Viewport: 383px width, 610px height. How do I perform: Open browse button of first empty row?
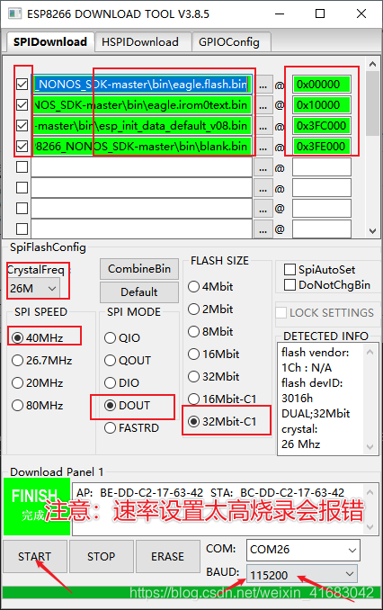pos(263,168)
